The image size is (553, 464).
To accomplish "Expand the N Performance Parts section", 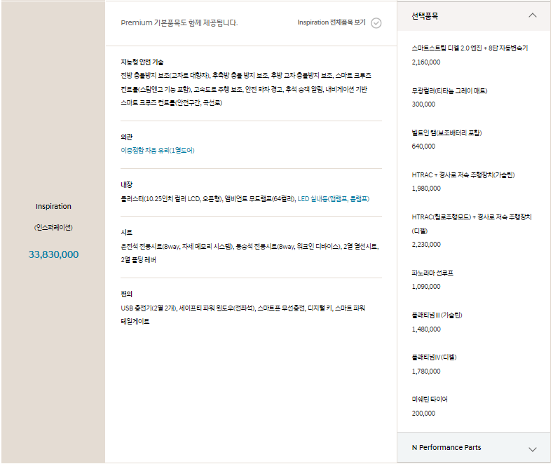I will tap(533, 449).
